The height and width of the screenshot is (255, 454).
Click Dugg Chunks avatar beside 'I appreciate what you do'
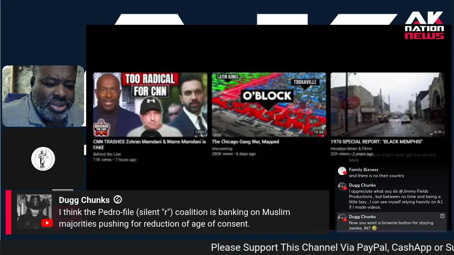pyautogui.click(x=342, y=187)
